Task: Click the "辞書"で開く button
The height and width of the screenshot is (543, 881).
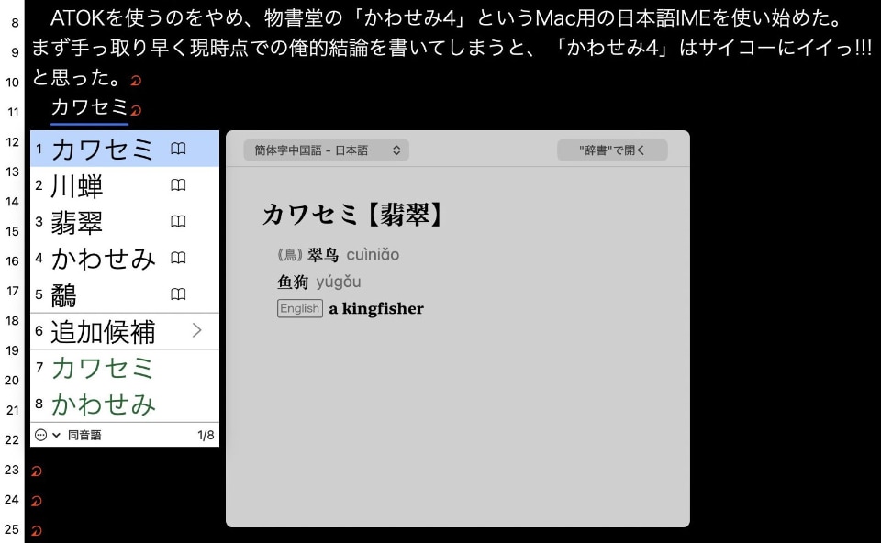Action: (612, 150)
